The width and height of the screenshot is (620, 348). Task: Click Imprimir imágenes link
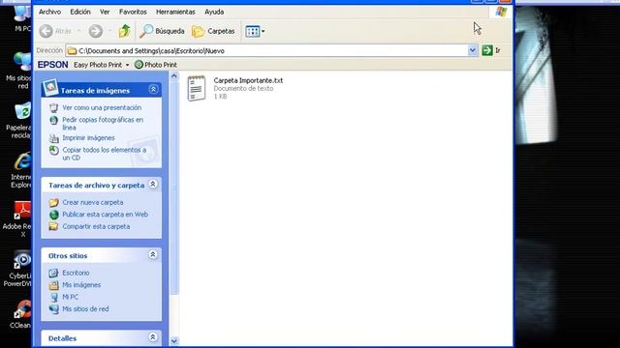(88, 137)
